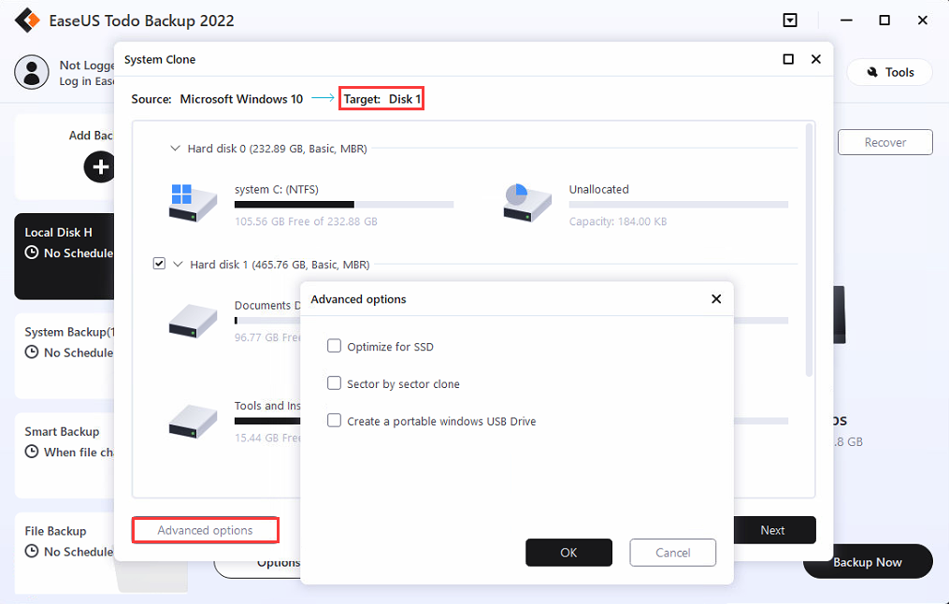
Task: Click Cancel in Advanced options dialog
Action: point(673,553)
